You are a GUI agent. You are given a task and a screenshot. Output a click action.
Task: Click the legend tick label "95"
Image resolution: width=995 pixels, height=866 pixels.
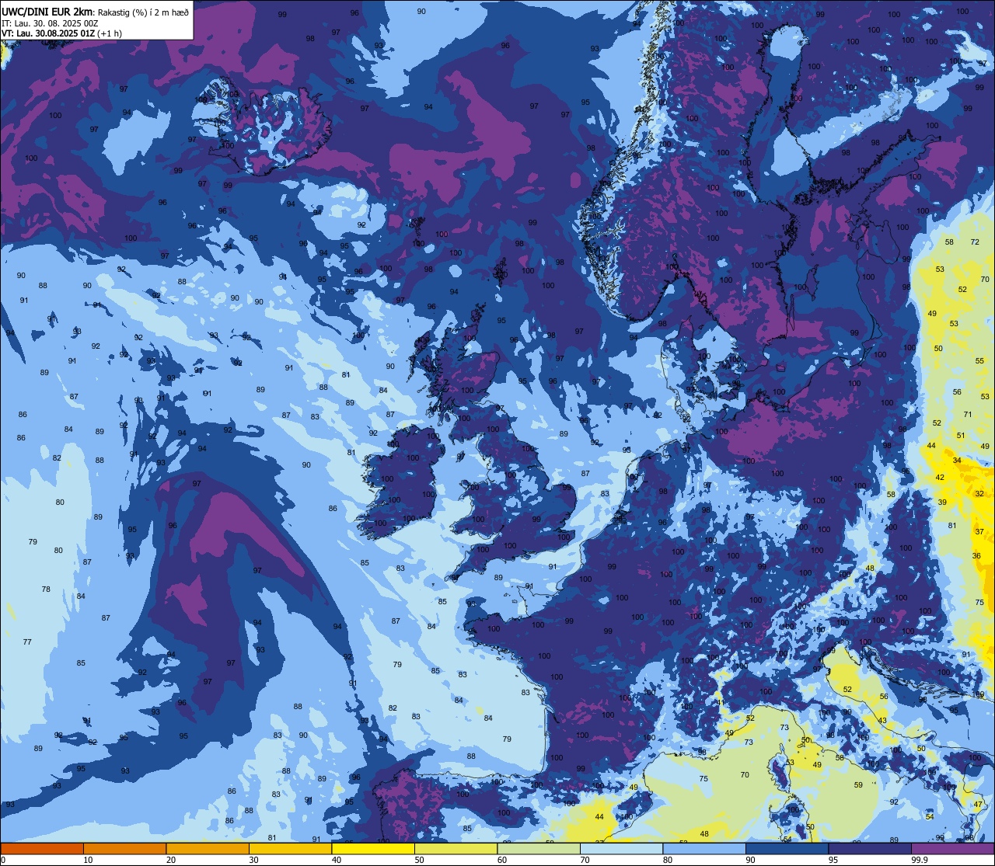pyautogui.click(x=834, y=860)
